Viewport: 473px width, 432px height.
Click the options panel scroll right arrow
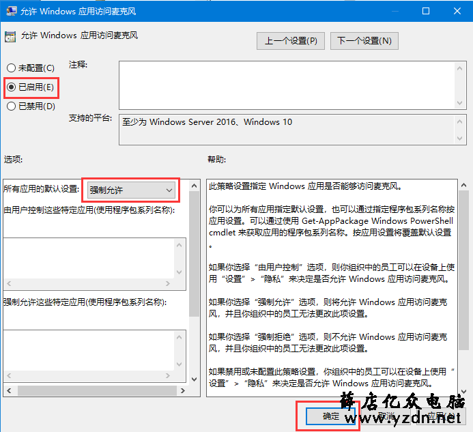[182, 390]
